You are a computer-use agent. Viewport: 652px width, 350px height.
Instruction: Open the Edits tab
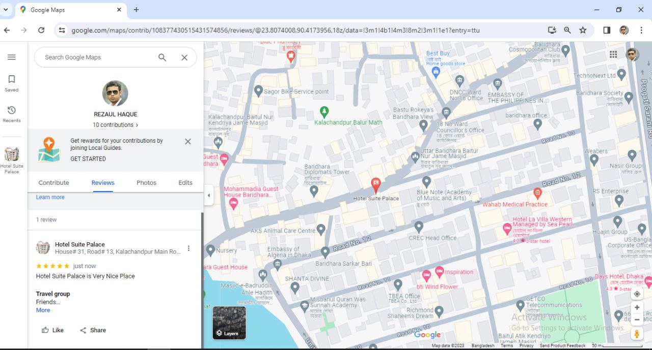tap(185, 183)
